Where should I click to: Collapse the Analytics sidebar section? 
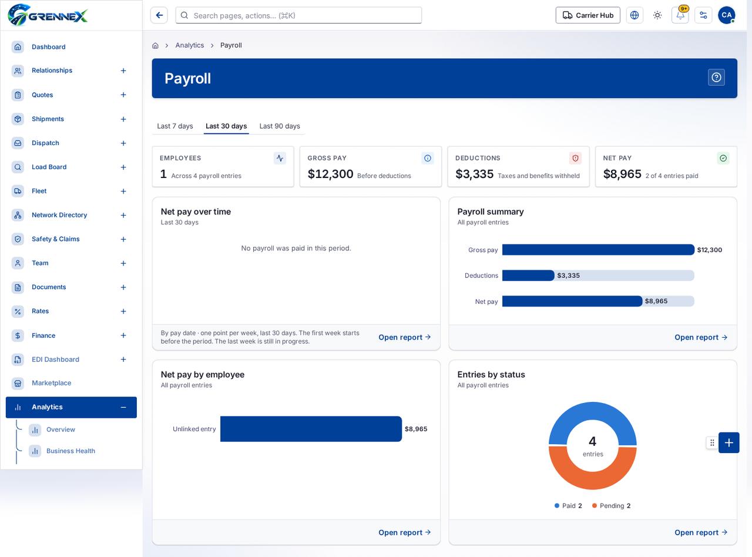pyautogui.click(x=123, y=407)
